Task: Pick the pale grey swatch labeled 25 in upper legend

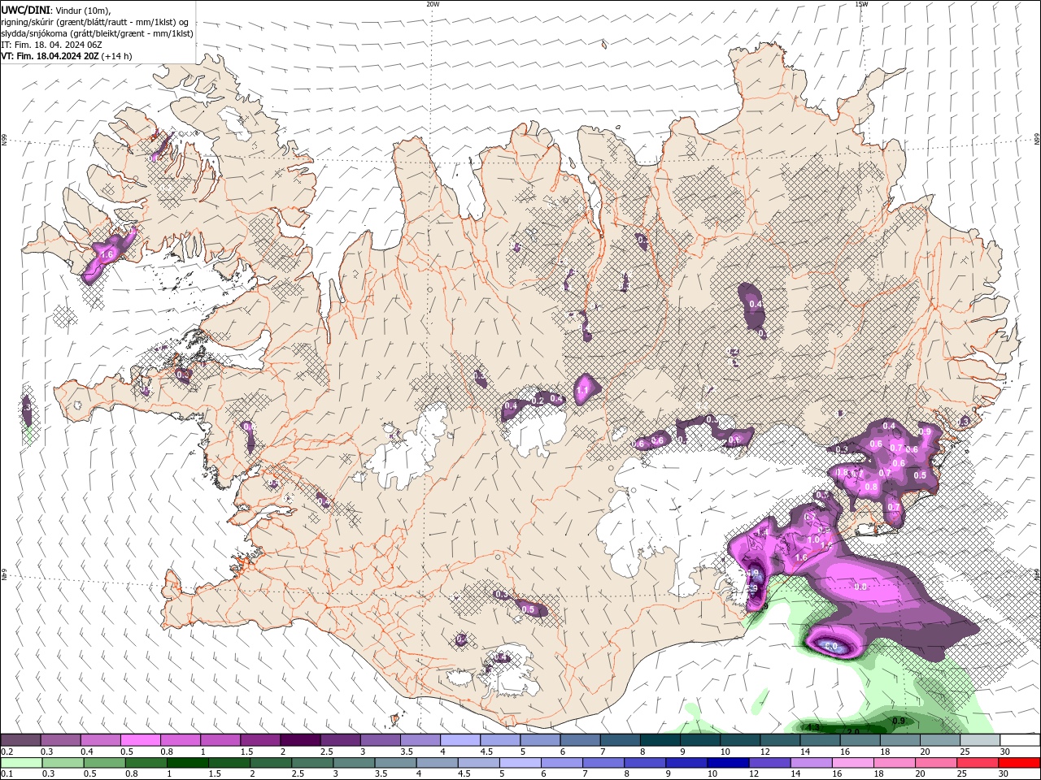Action: (x=980, y=740)
